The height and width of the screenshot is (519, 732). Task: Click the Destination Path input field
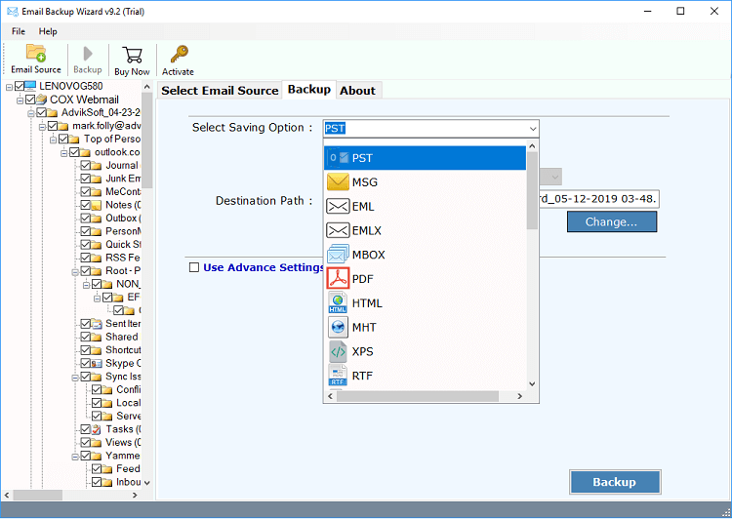click(598, 199)
